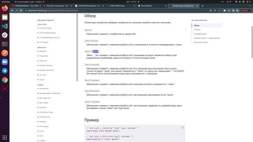Expand Animations under Guides
Image resolution: width=253 pixels, height=142 pixels.
coord(43,88)
